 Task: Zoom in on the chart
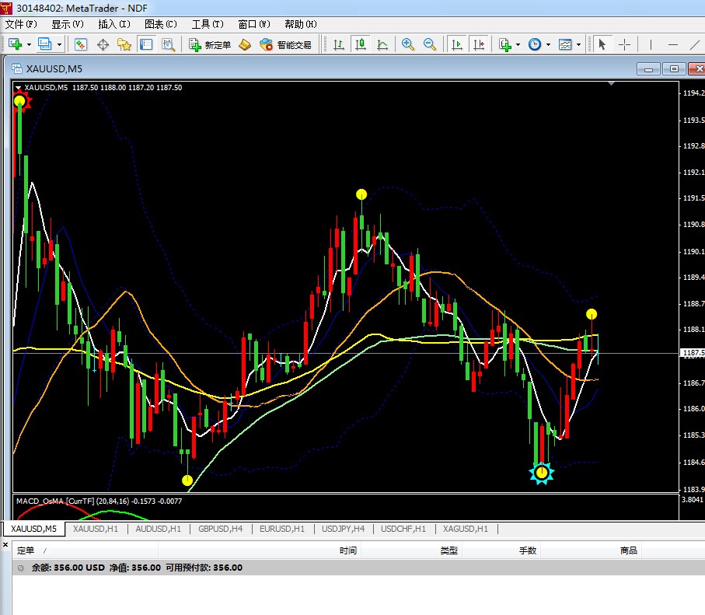click(x=408, y=44)
